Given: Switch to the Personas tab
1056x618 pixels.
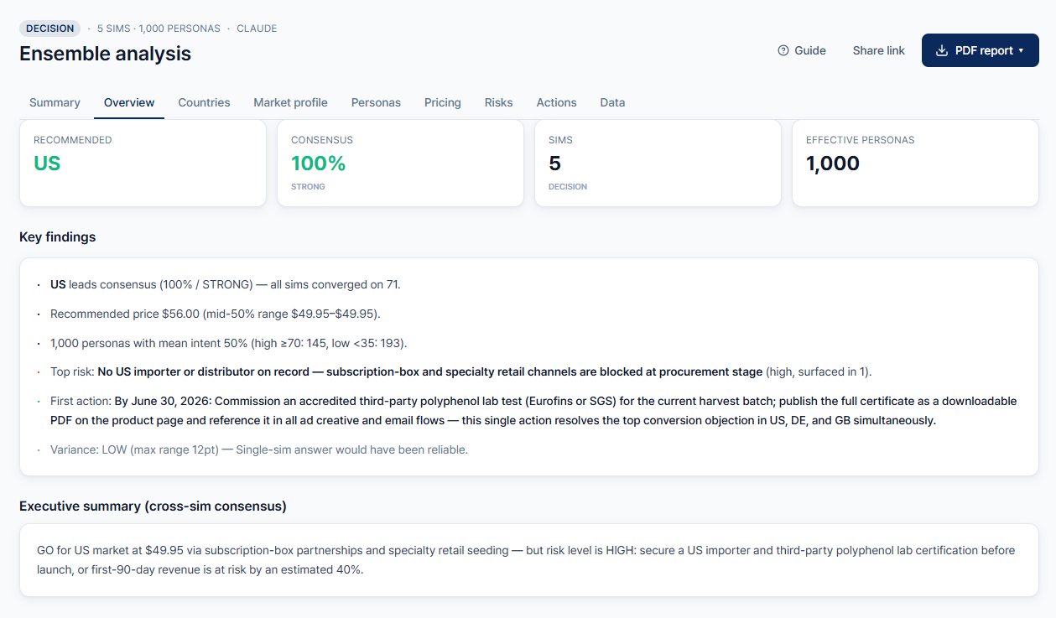Looking at the screenshot, I should tap(376, 102).
